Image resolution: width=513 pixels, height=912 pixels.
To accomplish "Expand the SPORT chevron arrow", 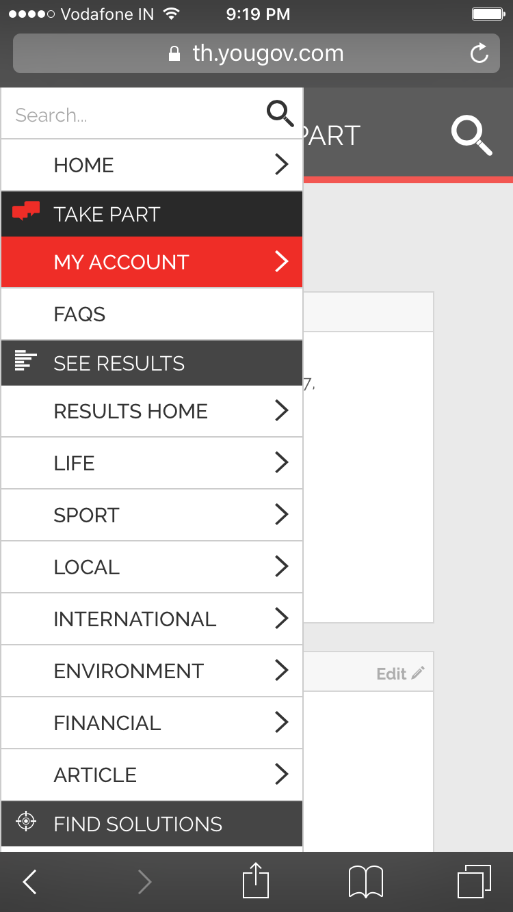I will 281,514.
